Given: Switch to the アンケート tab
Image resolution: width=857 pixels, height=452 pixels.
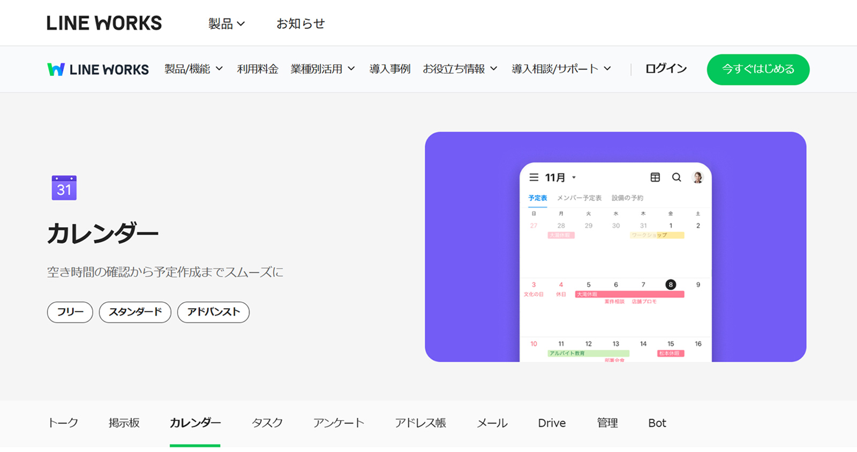Looking at the screenshot, I should [x=339, y=423].
